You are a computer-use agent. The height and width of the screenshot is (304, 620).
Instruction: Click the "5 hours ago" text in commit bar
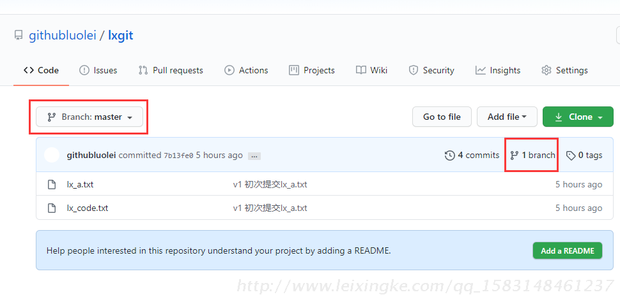tap(219, 156)
